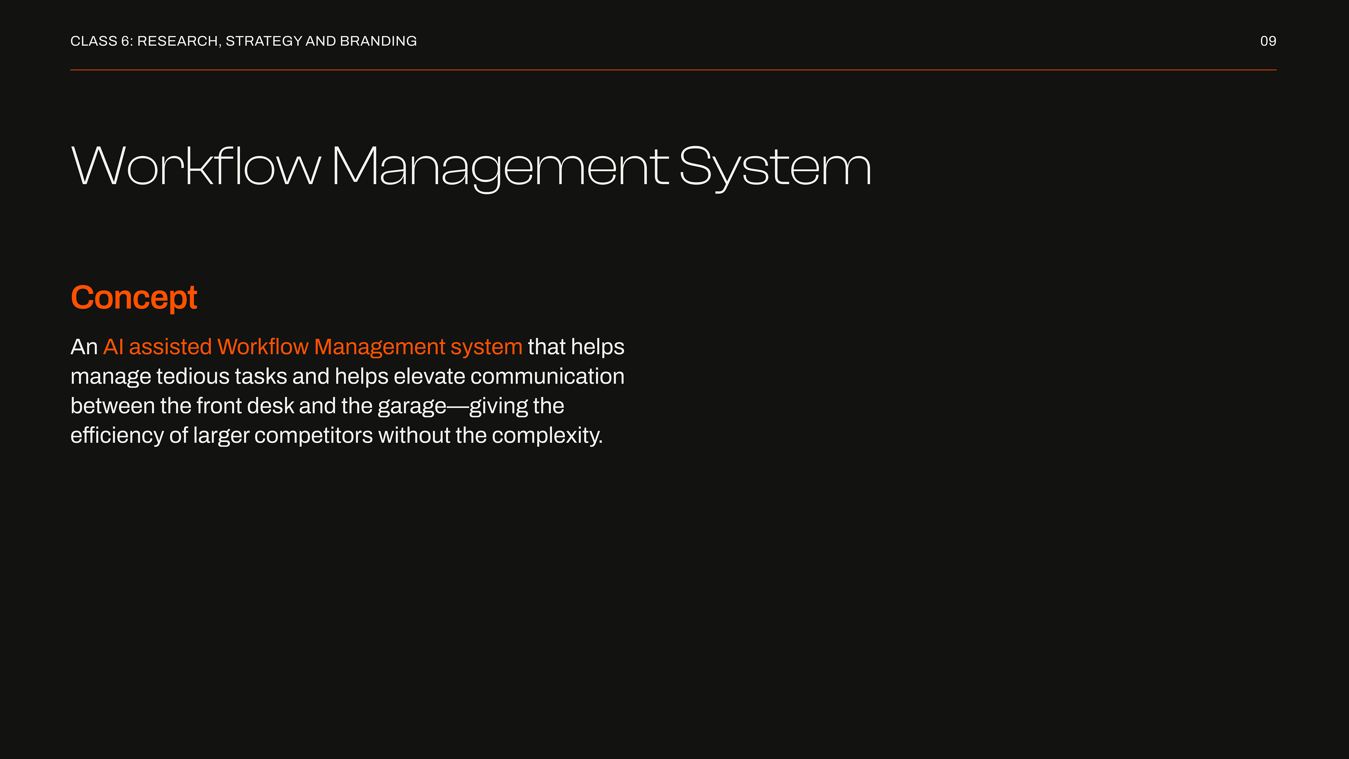Viewport: 1349px width, 759px height.
Task: Click the header text "CLASS 6: RESEARCH, STRATEGY AND BRANDING"
Action: coord(243,41)
